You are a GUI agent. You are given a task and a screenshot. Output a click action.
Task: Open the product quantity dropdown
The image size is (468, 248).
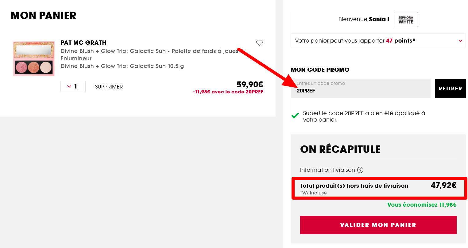click(73, 87)
